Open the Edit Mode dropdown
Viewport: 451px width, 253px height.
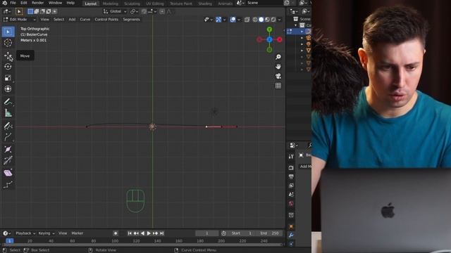[x=20, y=20]
